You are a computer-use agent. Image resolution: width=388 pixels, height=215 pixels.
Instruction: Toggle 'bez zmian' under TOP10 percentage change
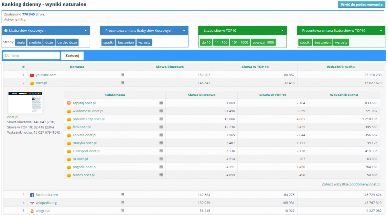pos(323,42)
